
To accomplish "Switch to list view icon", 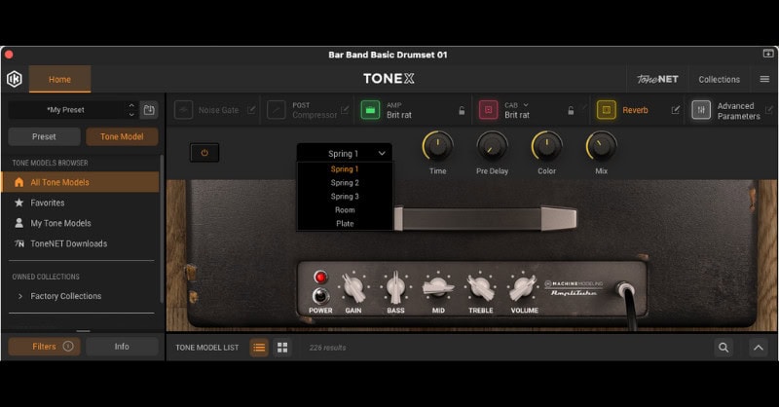I will coord(259,348).
